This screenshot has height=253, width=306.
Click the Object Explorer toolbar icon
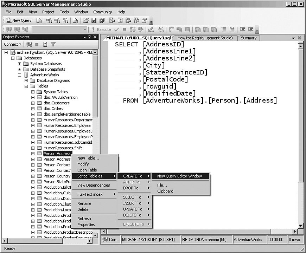(128, 20)
